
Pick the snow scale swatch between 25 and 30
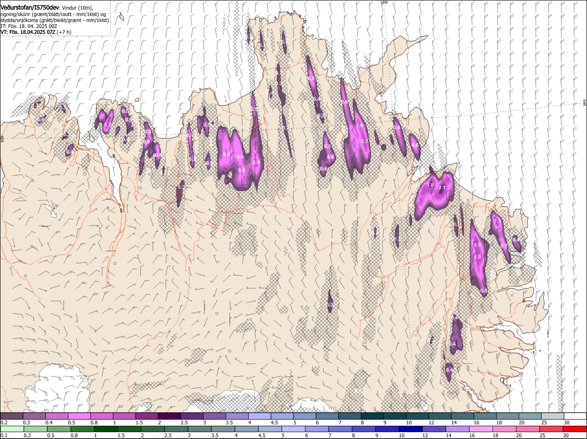click(x=553, y=416)
